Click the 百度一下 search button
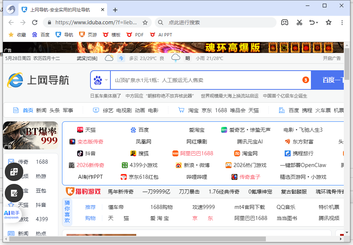The height and width of the screenshot is (245, 353). (328, 80)
